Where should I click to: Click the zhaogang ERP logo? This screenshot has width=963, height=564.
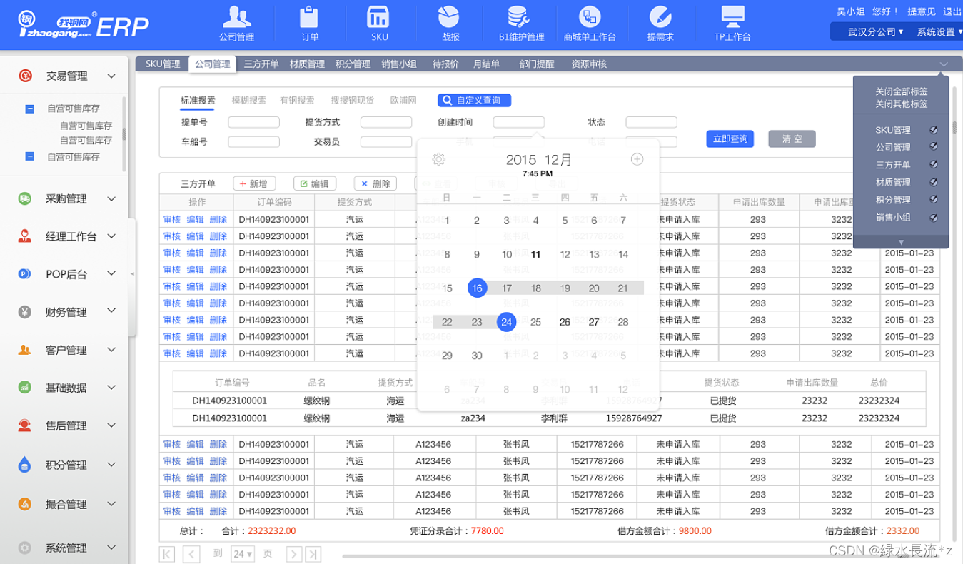[x=84, y=25]
